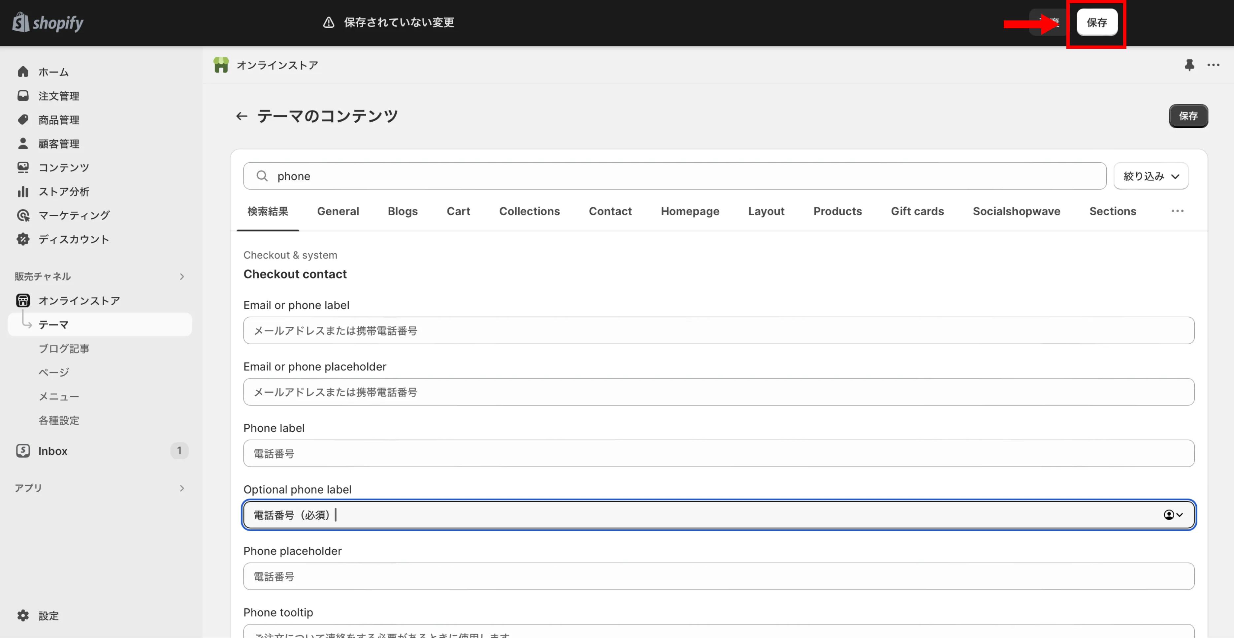
Task: Click the back arrow next to テーマのコンテンツ
Action: click(242, 116)
